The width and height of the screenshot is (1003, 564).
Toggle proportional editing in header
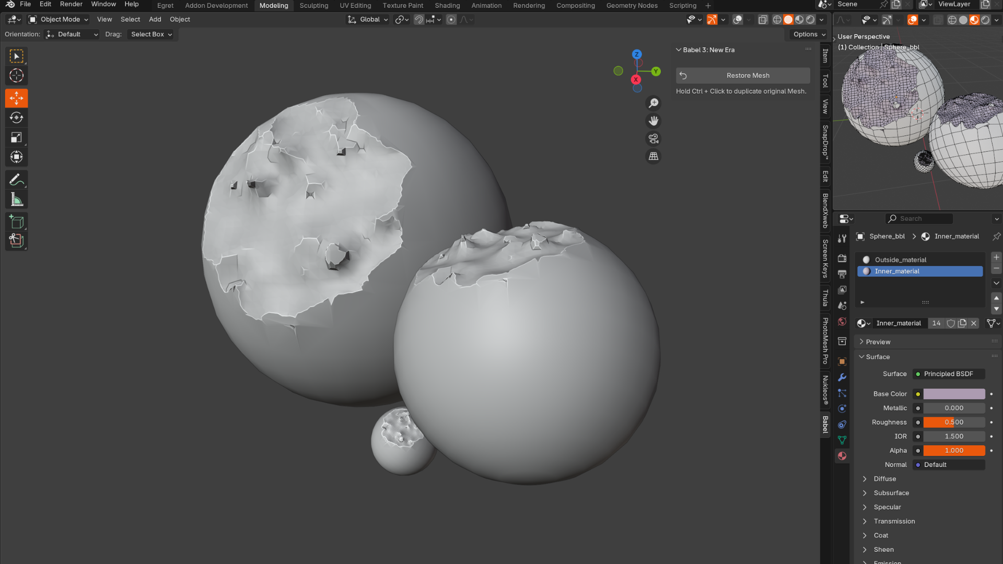451,20
